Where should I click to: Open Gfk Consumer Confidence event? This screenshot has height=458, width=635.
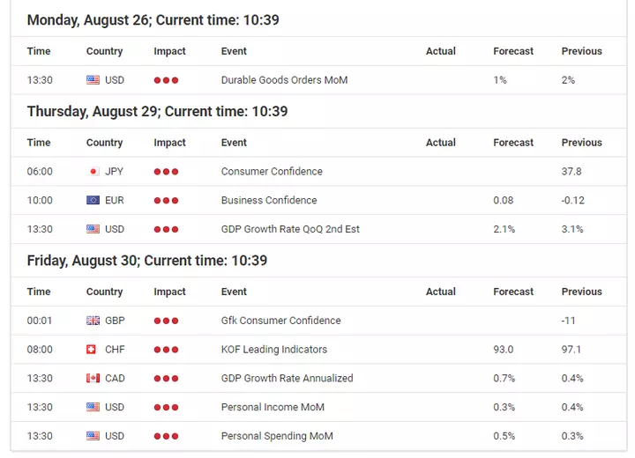click(x=281, y=321)
